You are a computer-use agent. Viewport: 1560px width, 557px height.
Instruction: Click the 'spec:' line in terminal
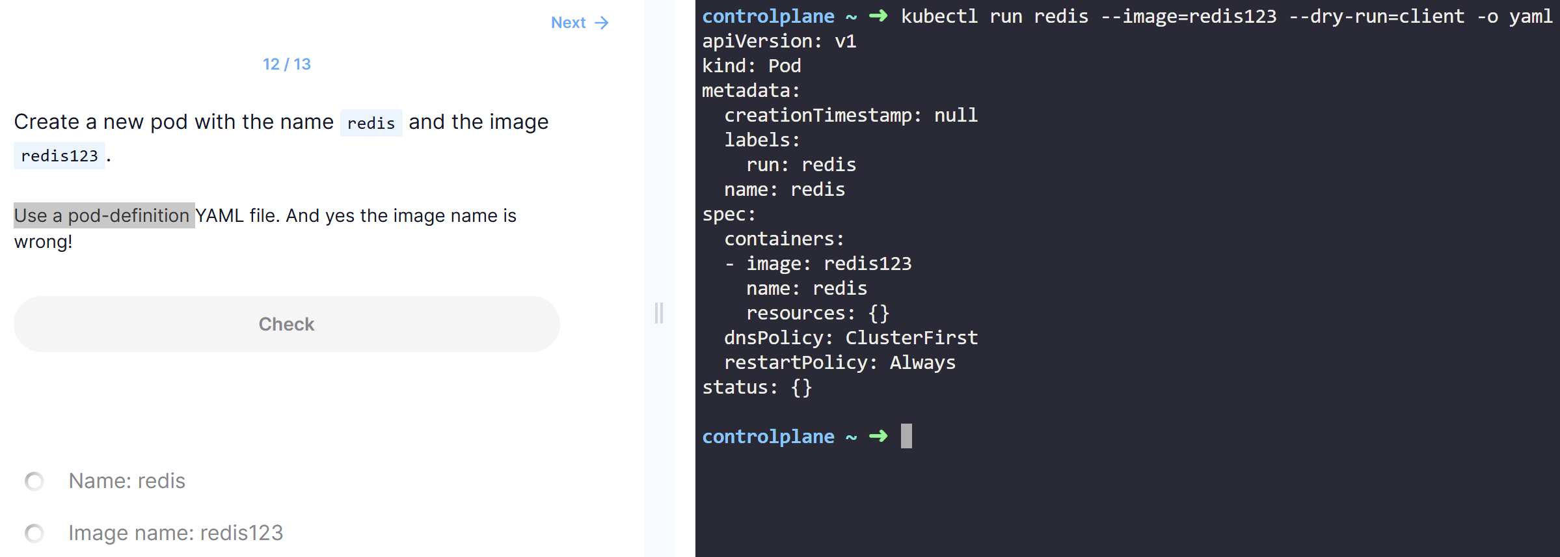pyautogui.click(x=729, y=214)
